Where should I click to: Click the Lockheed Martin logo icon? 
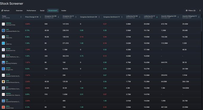3,30
